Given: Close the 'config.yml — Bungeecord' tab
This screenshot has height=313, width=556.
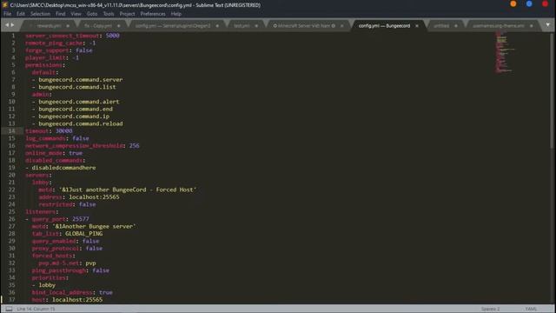Looking at the screenshot, I should click(417, 26).
